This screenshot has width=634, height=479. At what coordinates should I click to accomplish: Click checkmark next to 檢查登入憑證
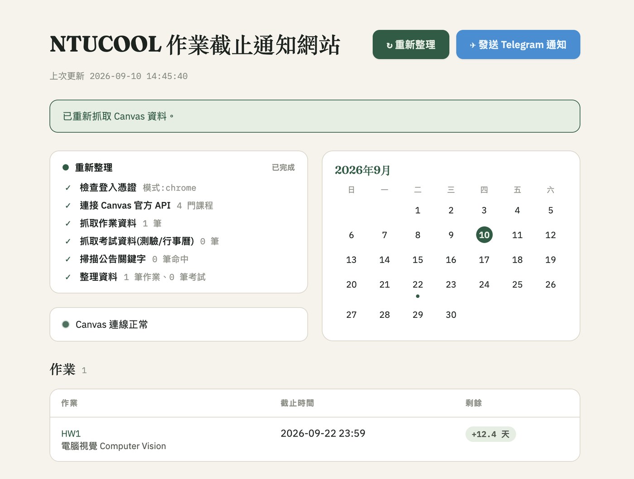pyautogui.click(x=68, y=188)
